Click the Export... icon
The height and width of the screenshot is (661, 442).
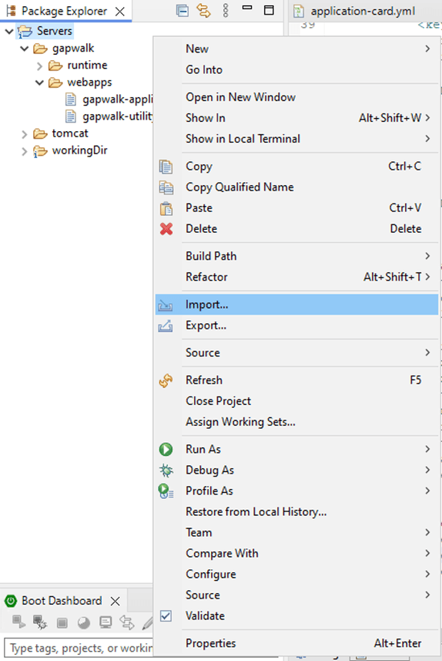[166, 325]
